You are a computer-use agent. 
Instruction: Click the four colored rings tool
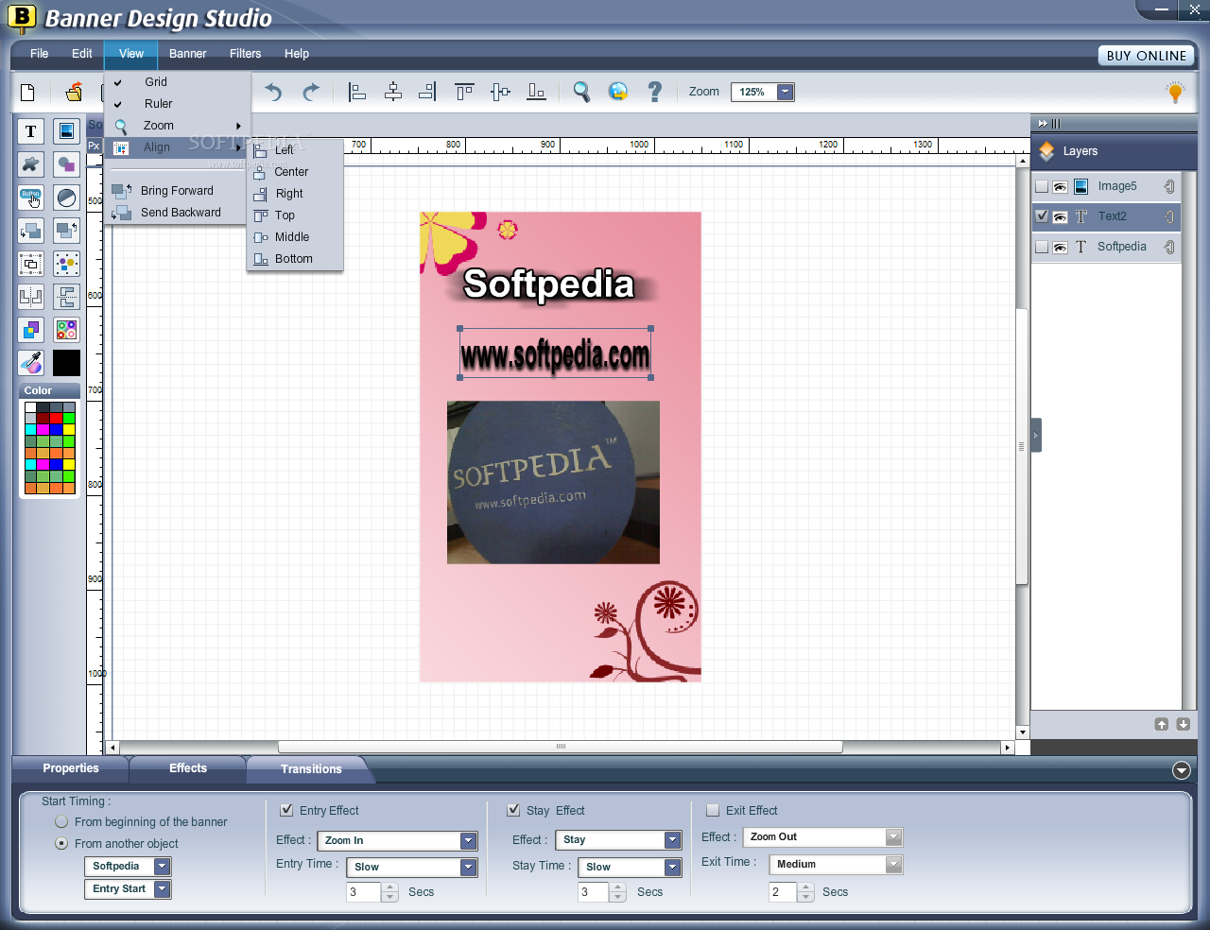click(x=66, y=330)
